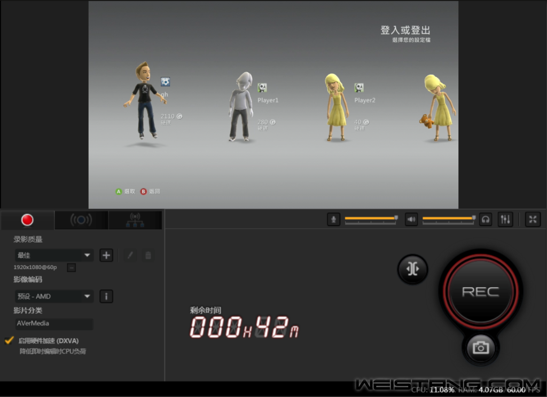Click the 2110 gamerscore value
The width and height of the screenshot is (547, 397).
point(171,116)
